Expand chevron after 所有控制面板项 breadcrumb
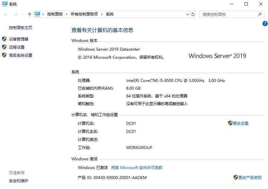 click(102, 15)
